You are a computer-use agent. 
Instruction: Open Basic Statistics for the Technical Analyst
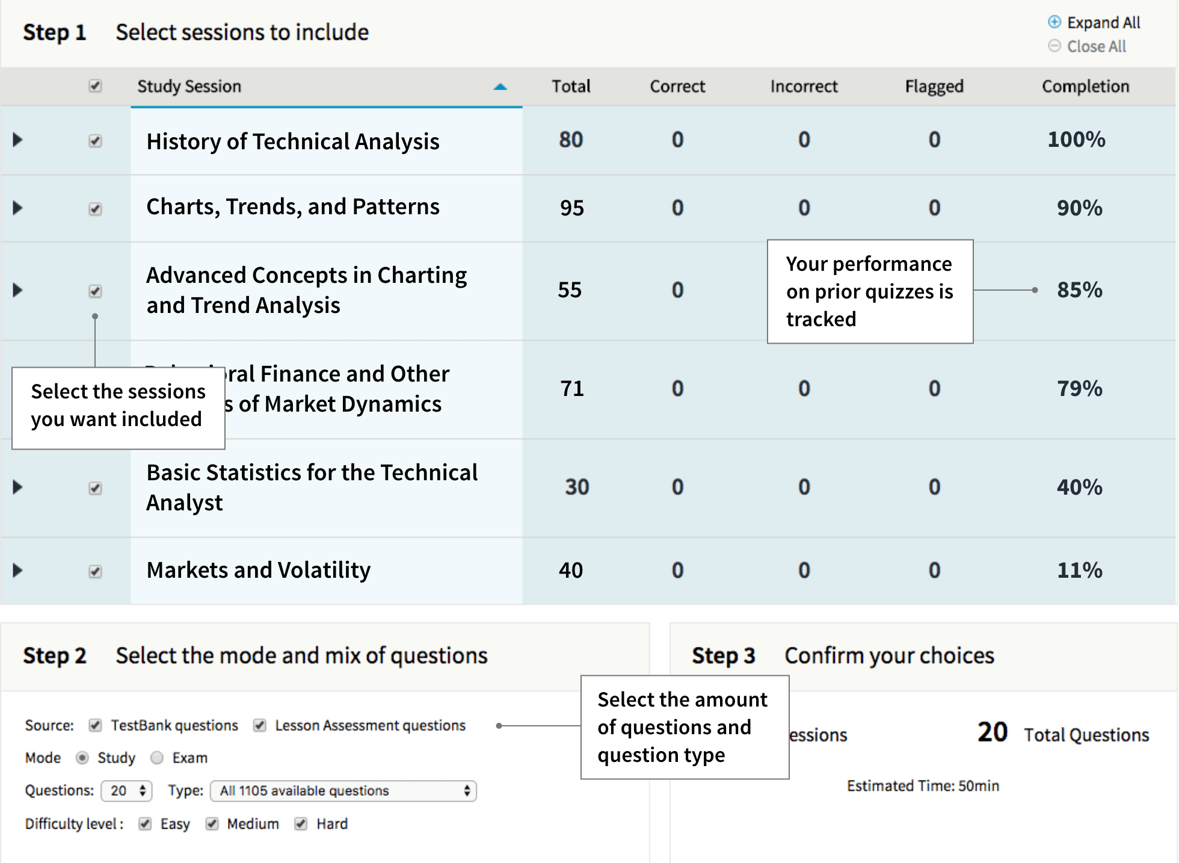312,487
